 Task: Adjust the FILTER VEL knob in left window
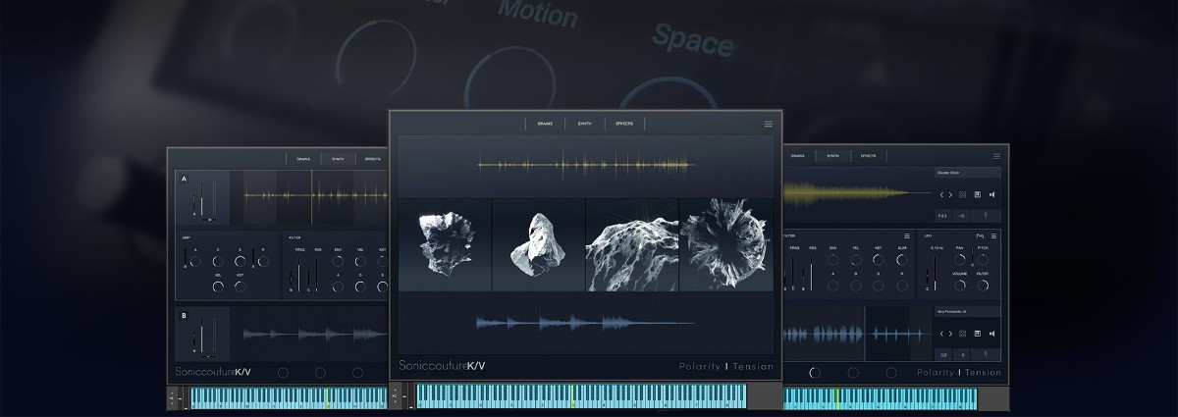[360, 261]
